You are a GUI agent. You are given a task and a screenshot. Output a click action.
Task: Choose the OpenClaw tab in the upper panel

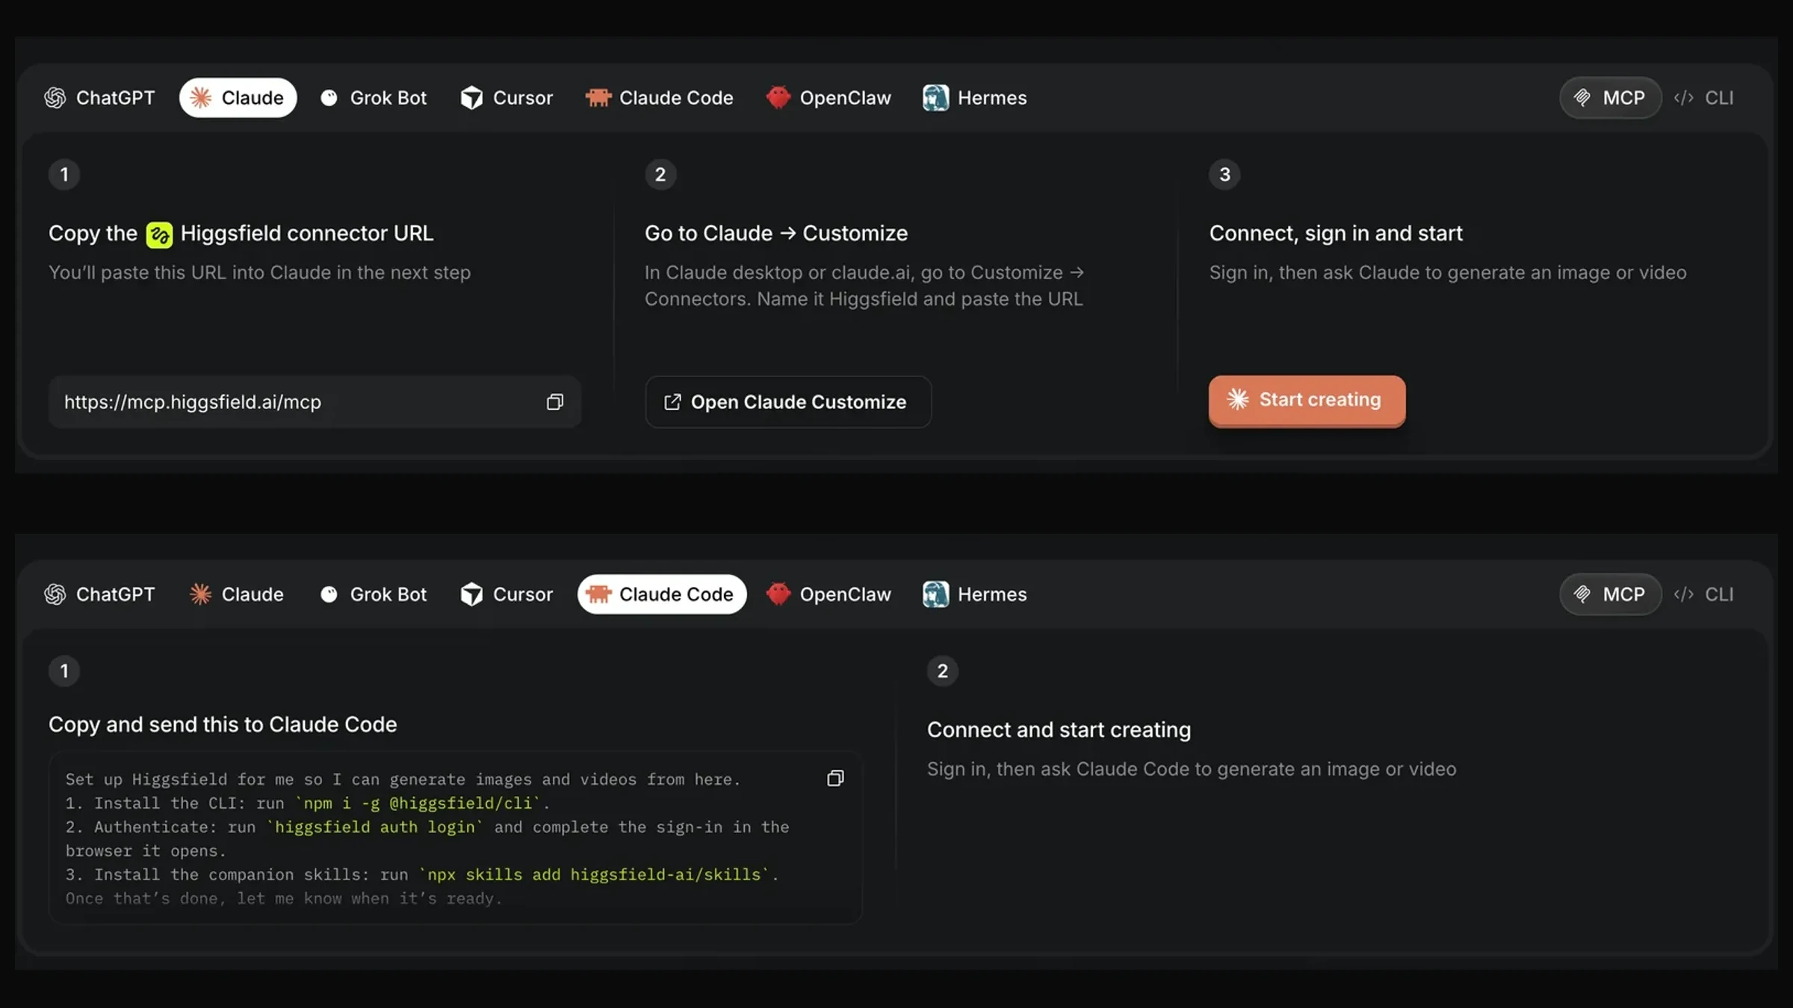tap(829, 98)
